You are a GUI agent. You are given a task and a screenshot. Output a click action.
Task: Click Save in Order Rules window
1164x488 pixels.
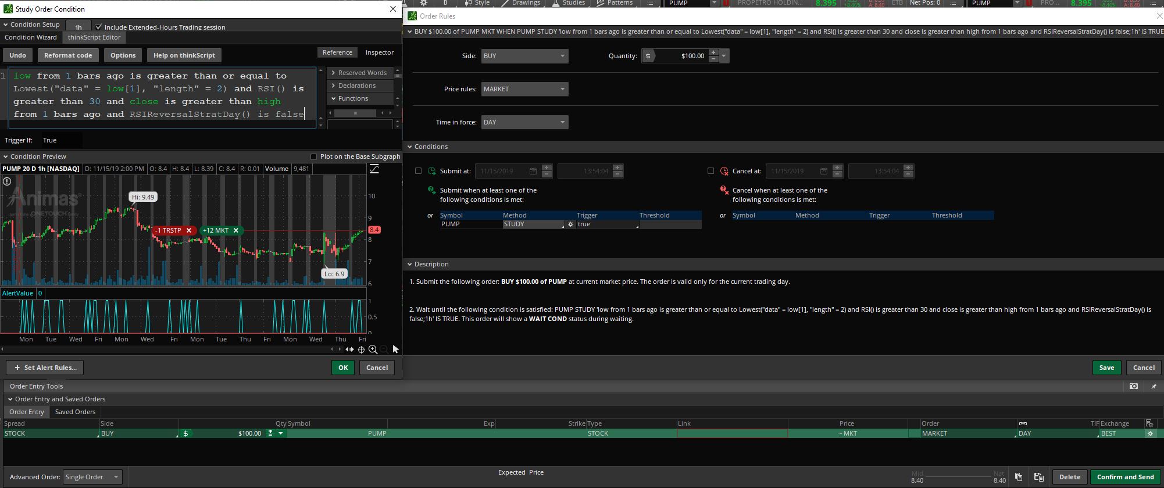click(x=1106, y=368)
